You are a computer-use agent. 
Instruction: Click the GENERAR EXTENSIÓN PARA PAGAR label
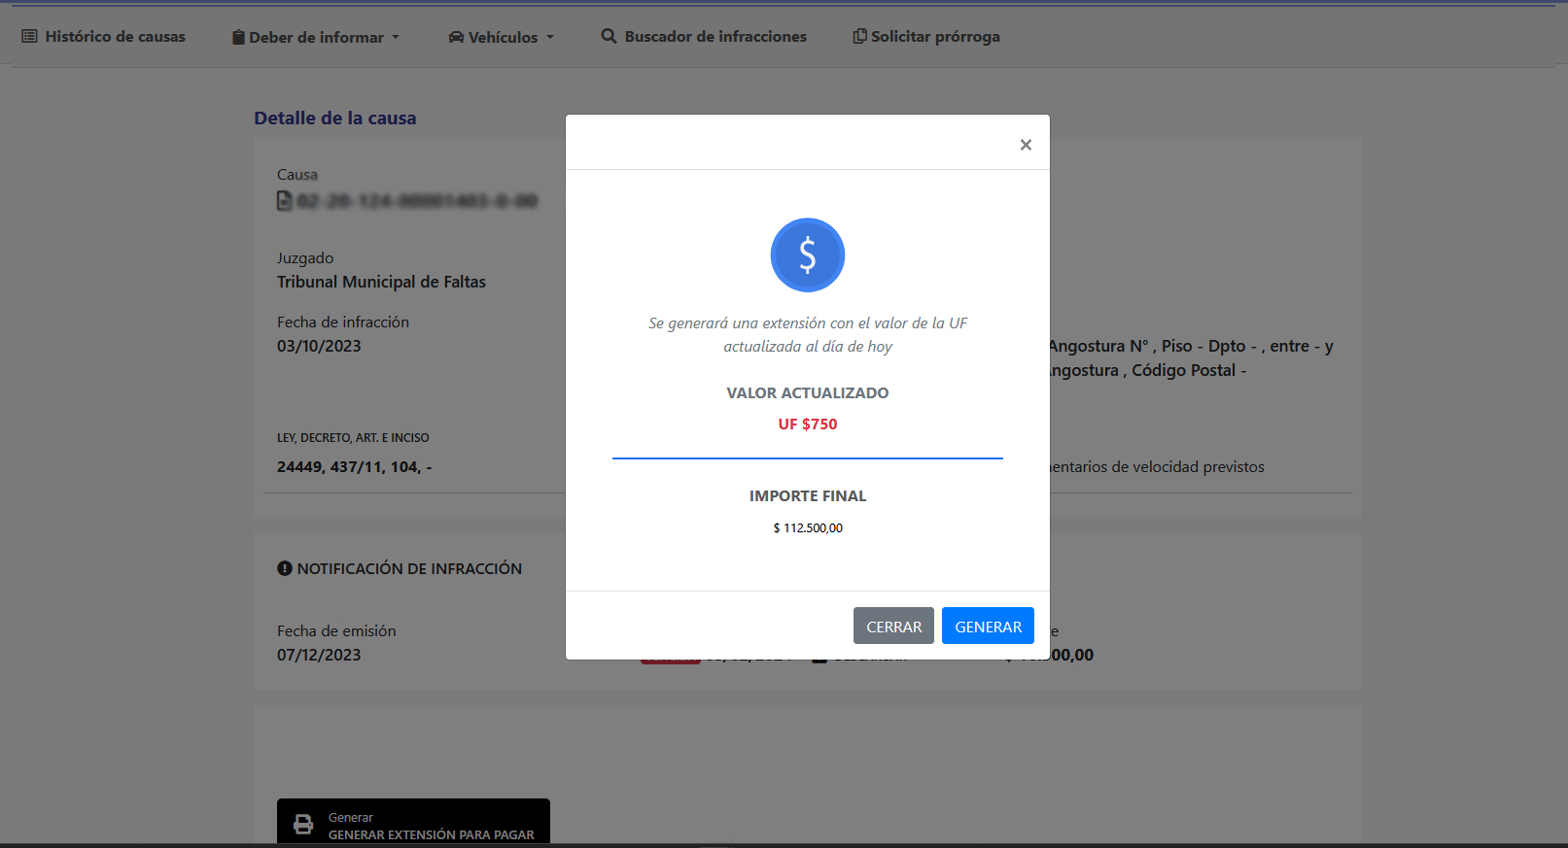tap(431, 834)
